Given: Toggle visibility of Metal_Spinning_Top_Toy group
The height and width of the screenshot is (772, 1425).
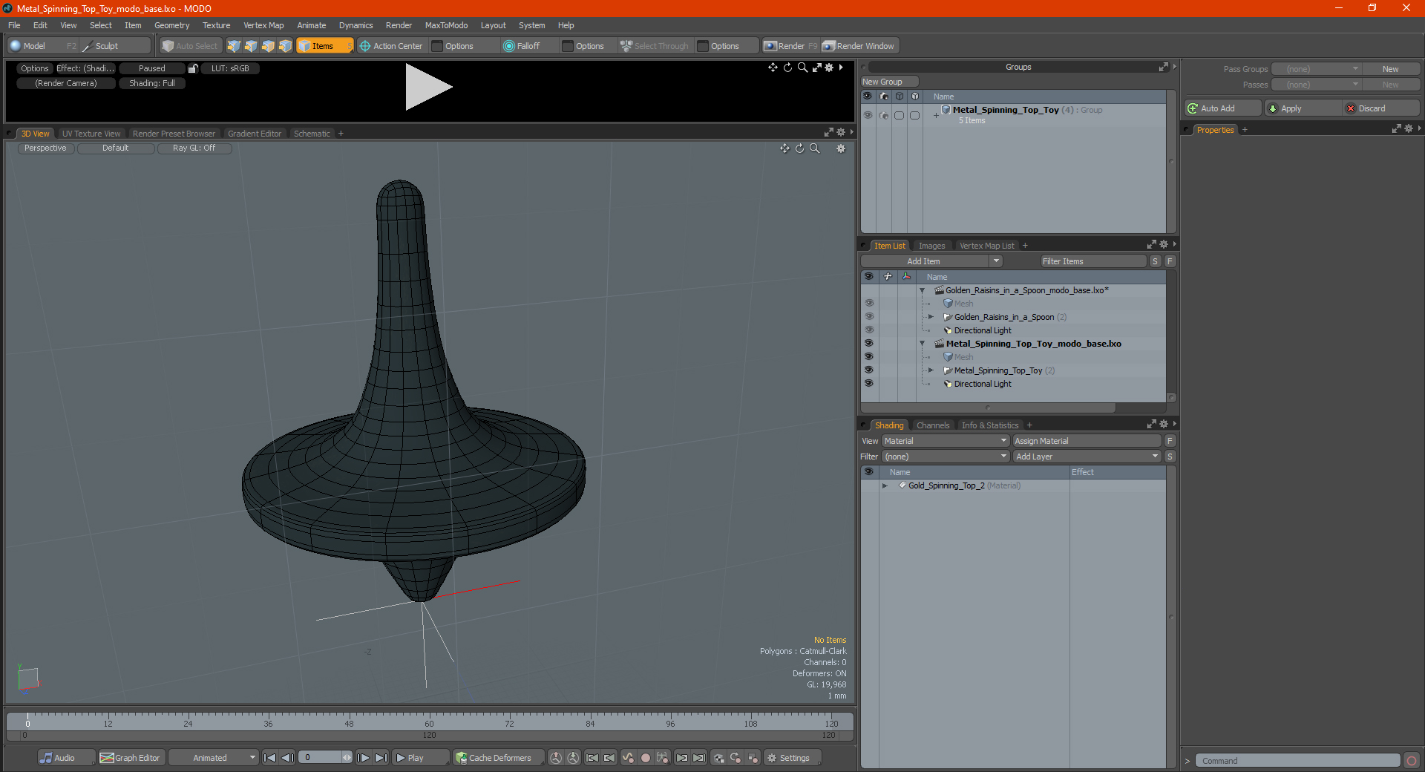Looking at the screenshot, I should pyautogui.click(x=868, y=115).
